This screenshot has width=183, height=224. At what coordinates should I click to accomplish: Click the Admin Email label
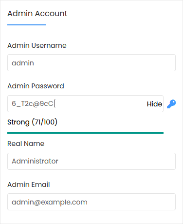pos(29,184)
